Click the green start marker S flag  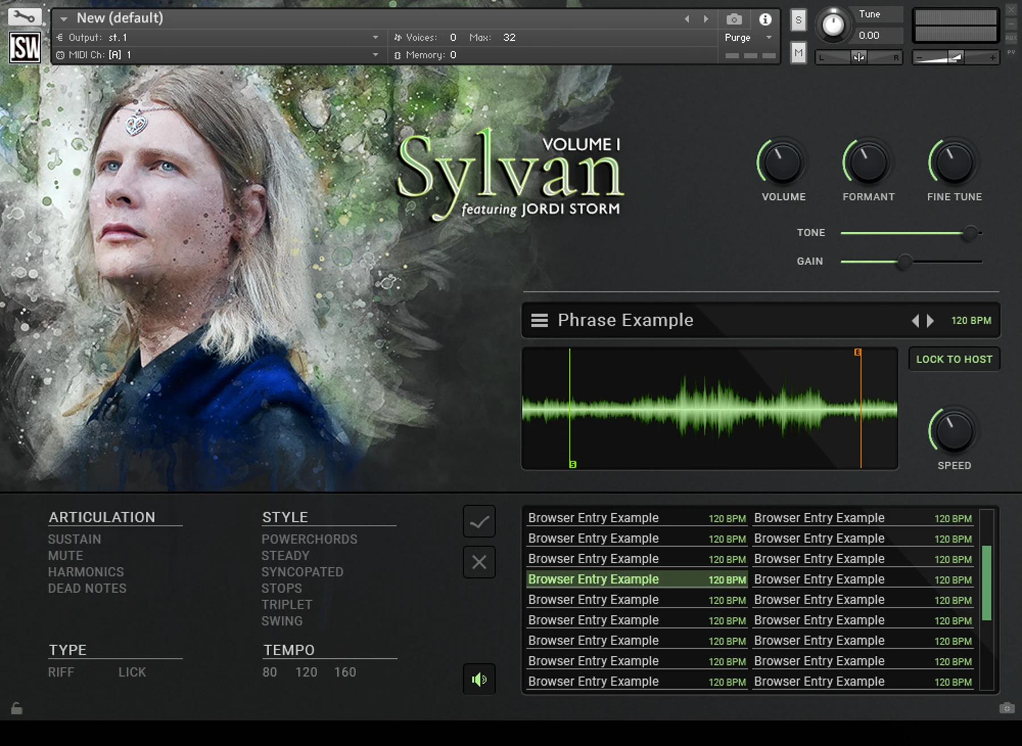point(573,464)
